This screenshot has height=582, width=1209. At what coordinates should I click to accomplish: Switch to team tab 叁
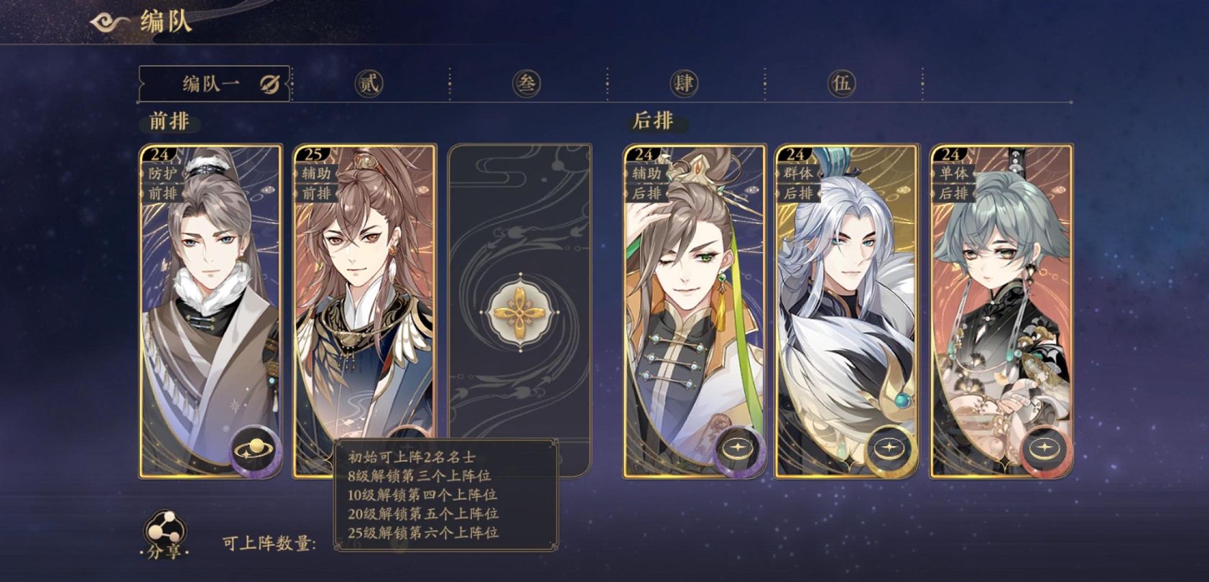click(527, 84)
